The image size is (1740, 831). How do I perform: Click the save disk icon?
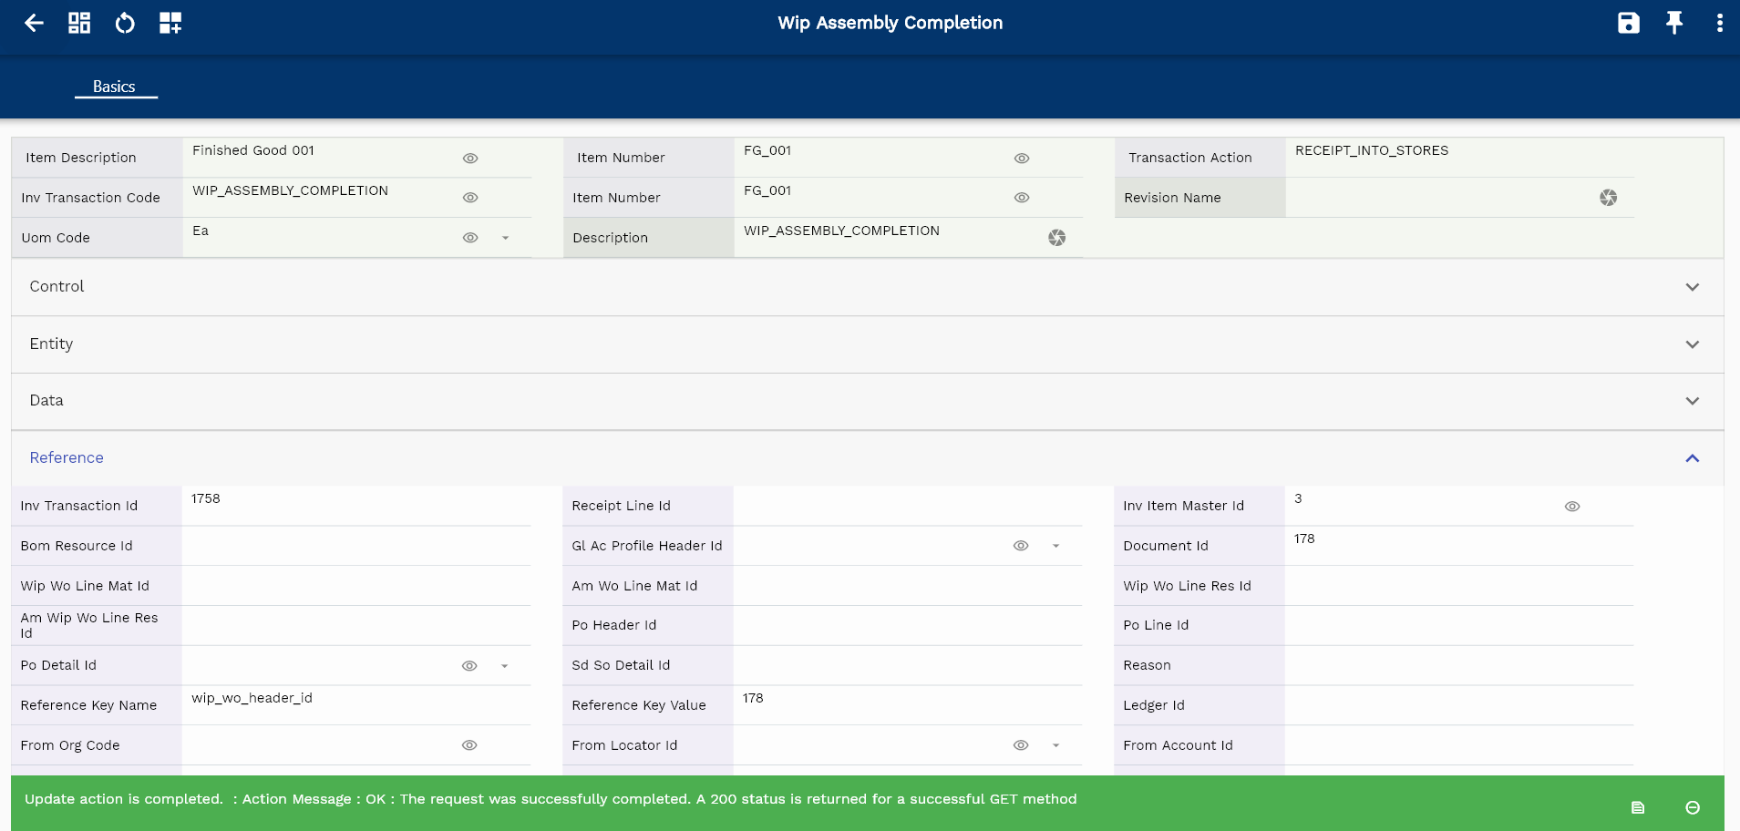coord(1628,23)
